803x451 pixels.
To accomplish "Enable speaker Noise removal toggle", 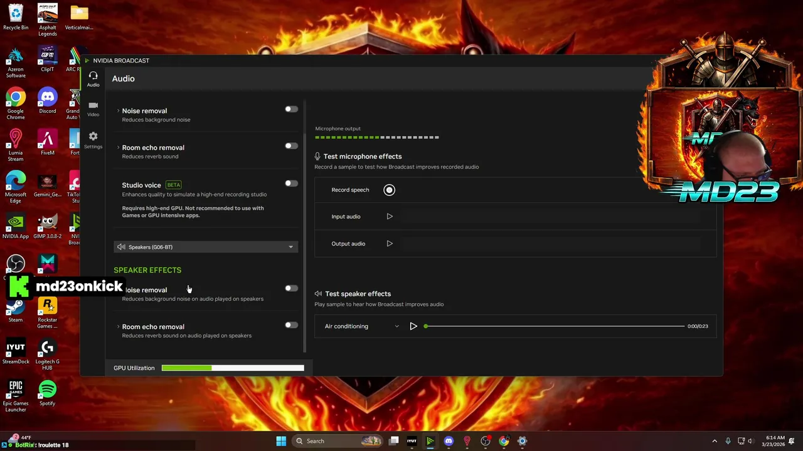I will click(x=291, y=288).
